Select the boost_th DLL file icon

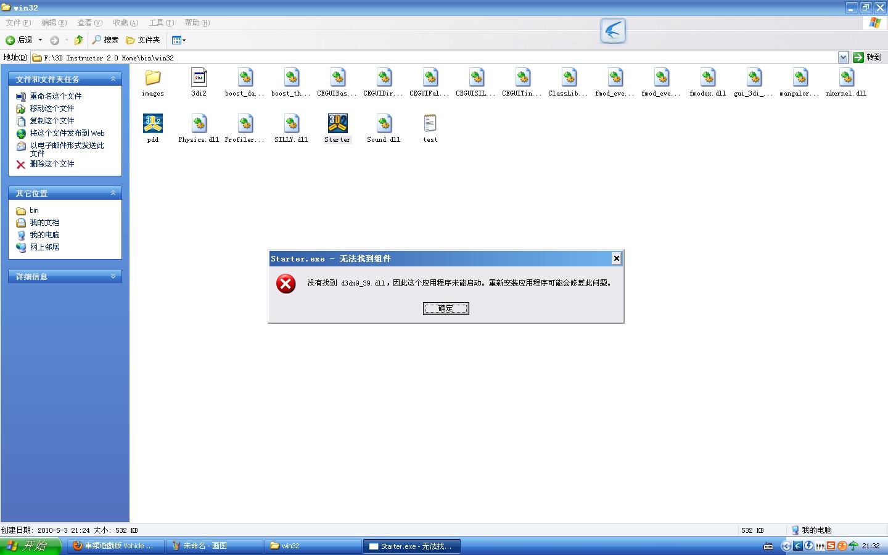291,78
